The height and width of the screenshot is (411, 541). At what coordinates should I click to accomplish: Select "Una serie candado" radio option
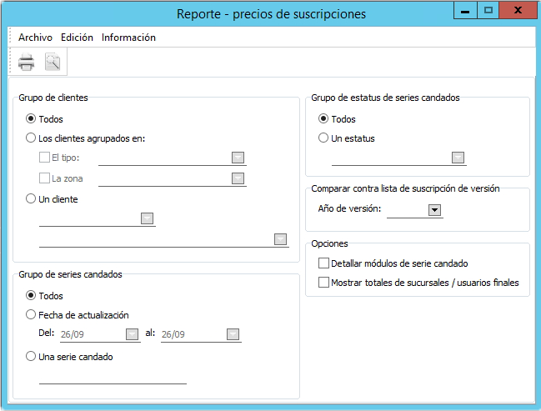pyautogui.click(x=32, y=357)
